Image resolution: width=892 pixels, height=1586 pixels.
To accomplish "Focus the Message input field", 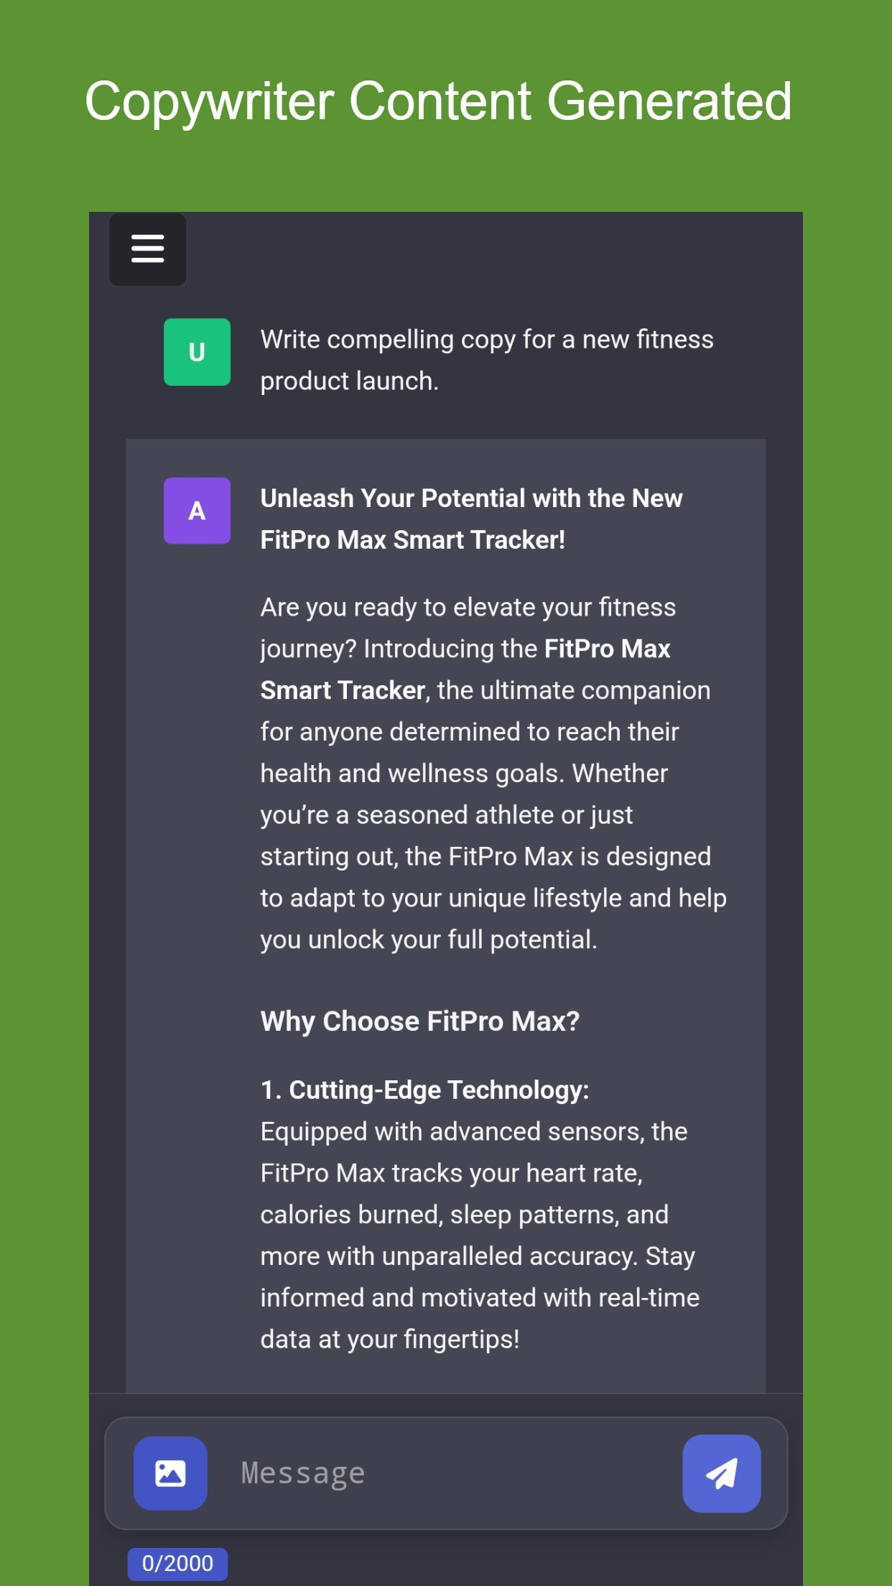I will click(x=445, y=1473).
